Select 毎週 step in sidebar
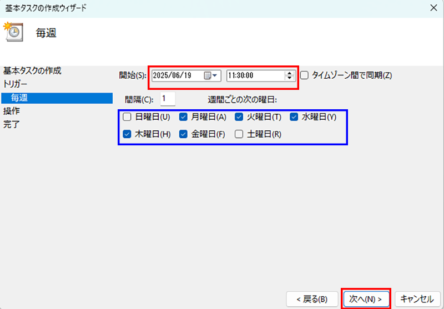444x309 pixels. 57,98
